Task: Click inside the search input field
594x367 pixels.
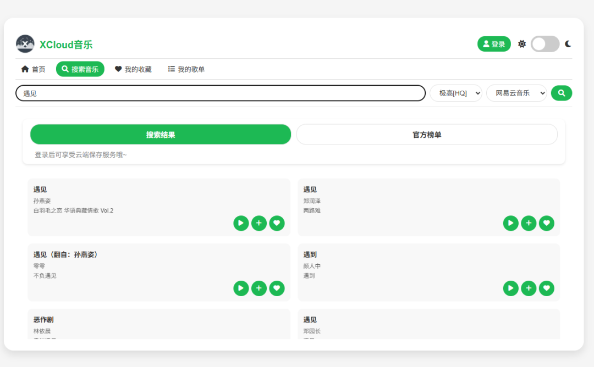Action: click(220, 93)
